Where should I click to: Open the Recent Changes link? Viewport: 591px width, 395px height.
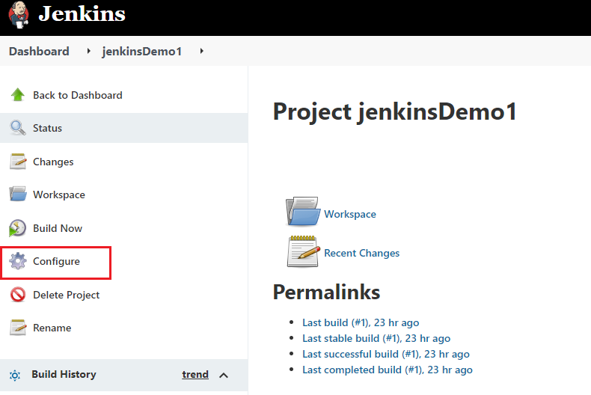362,254
